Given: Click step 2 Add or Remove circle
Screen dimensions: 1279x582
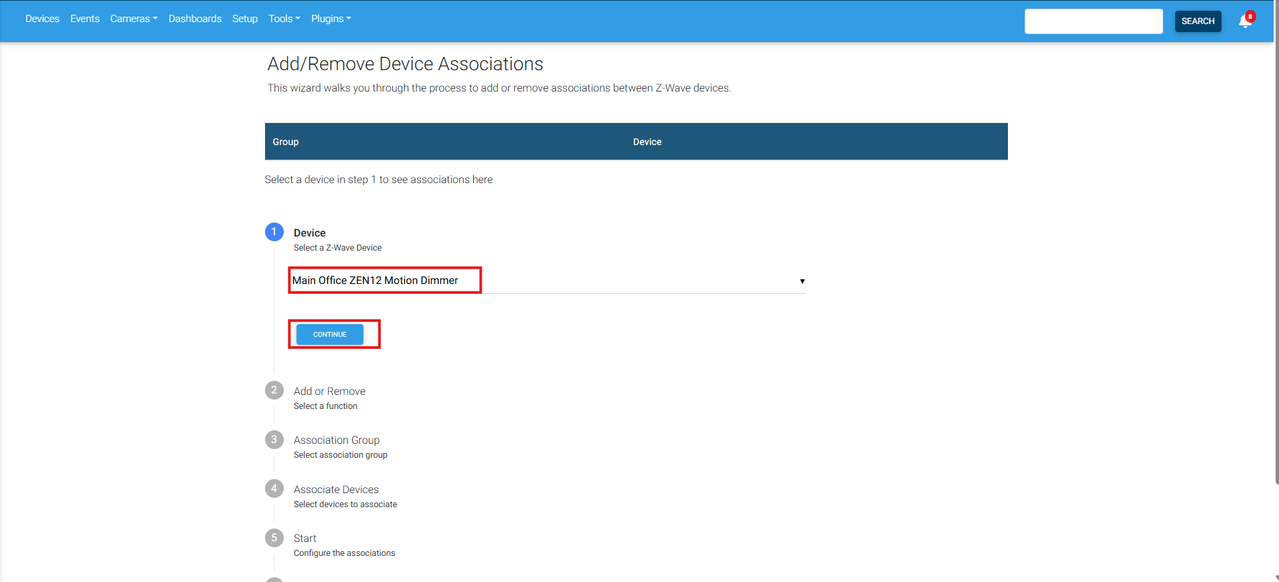Looking at the screenshot, I should pyautogui.click(x=274, y=390).
